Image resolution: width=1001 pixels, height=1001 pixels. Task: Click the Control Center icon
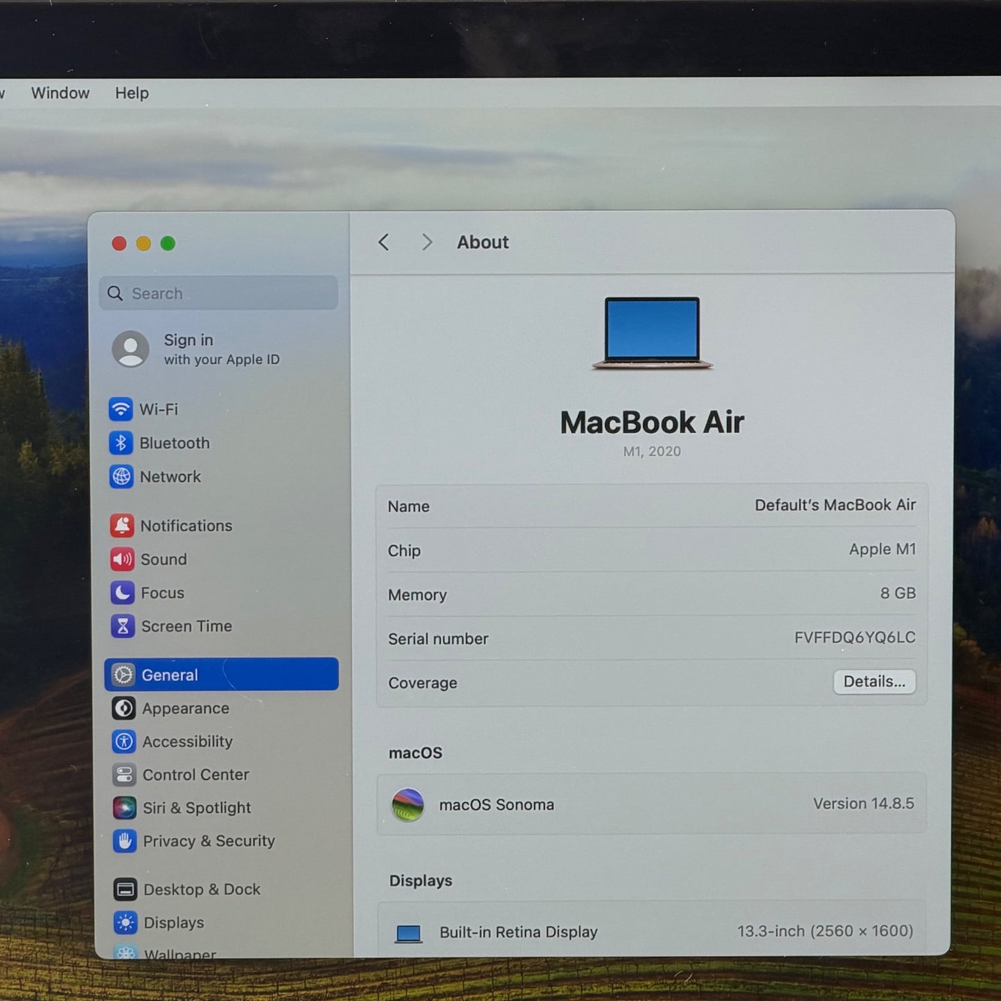[125, 774]
